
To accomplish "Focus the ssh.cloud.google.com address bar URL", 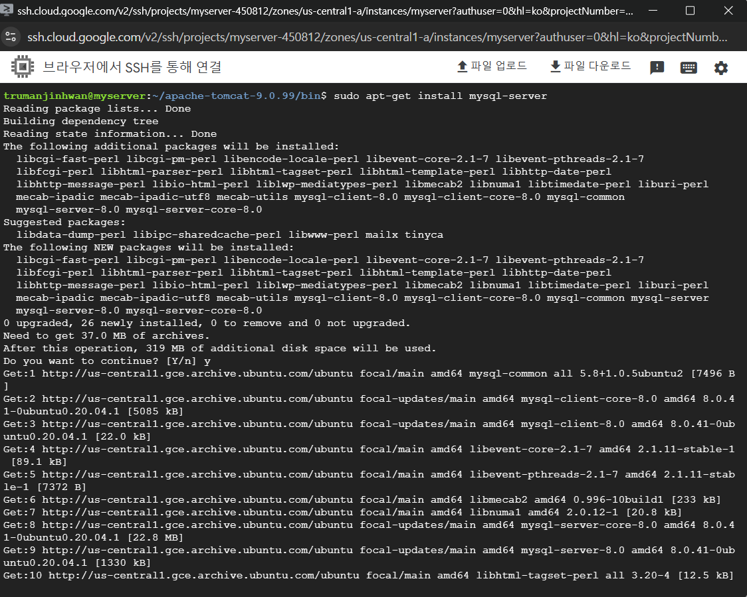I will click(x=372, y=37).
